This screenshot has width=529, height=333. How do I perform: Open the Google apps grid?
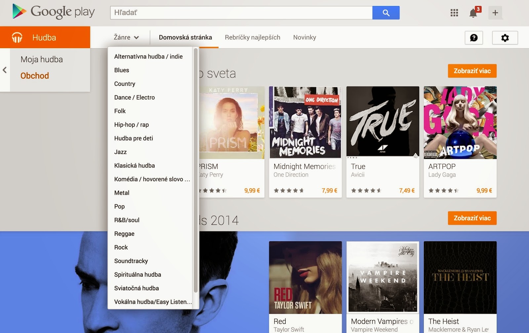[x=454, y=13]
